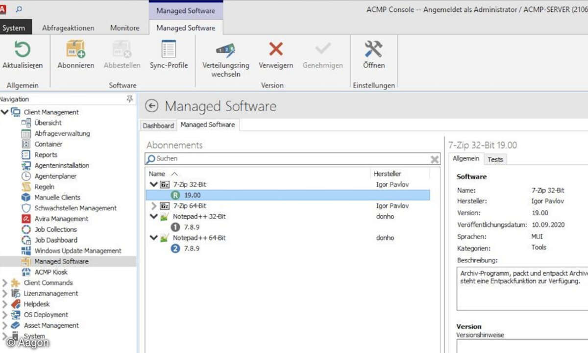This screenshot has width=588, height=353.
Task: Open Reports in navigation tree
Action: [x=46, y=154]
